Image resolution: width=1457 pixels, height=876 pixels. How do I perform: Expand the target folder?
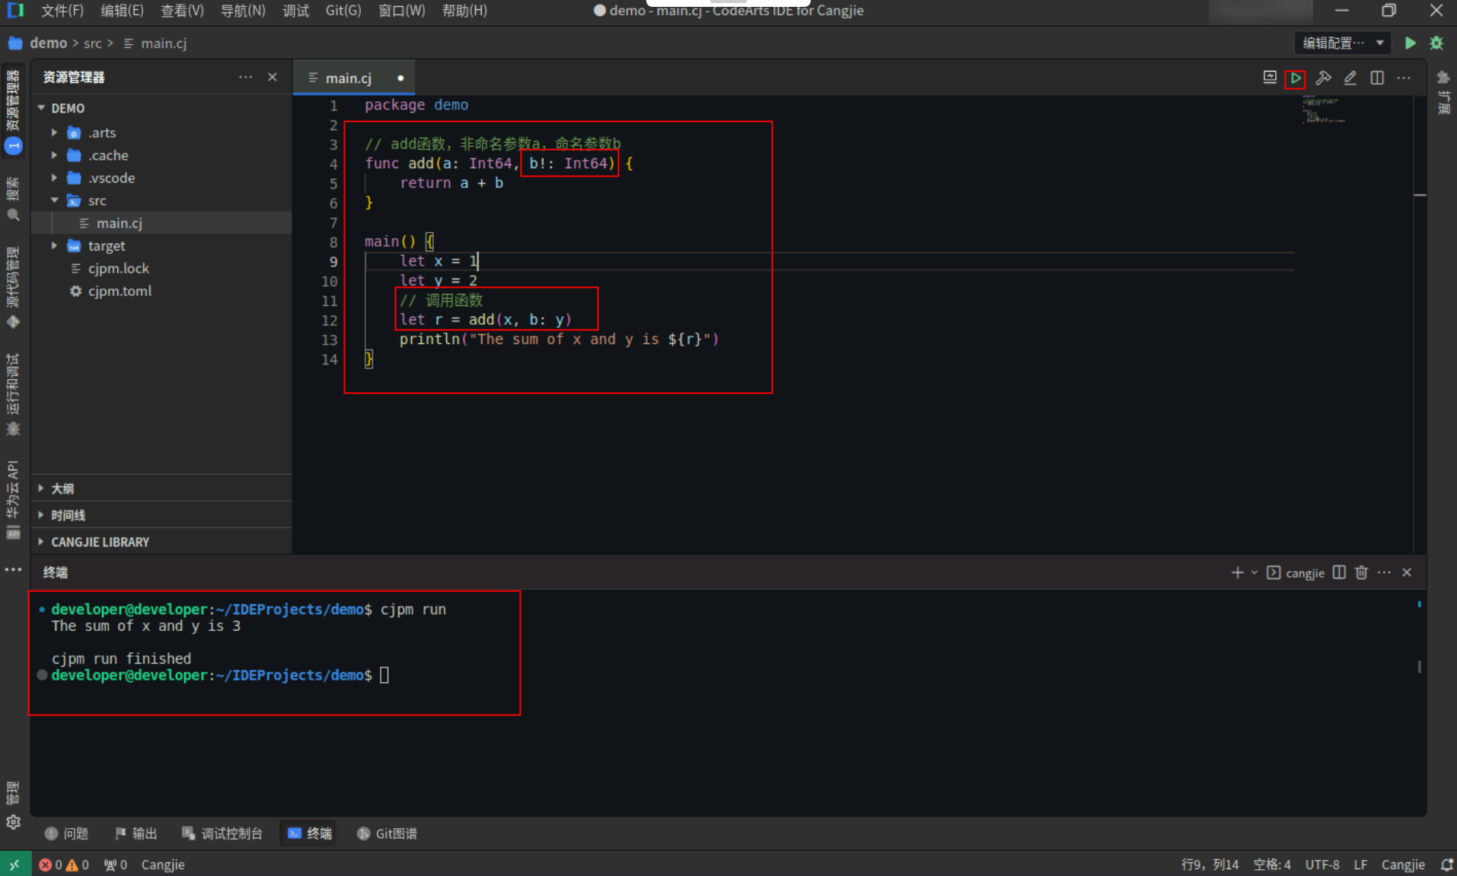(x=54, y=246)
